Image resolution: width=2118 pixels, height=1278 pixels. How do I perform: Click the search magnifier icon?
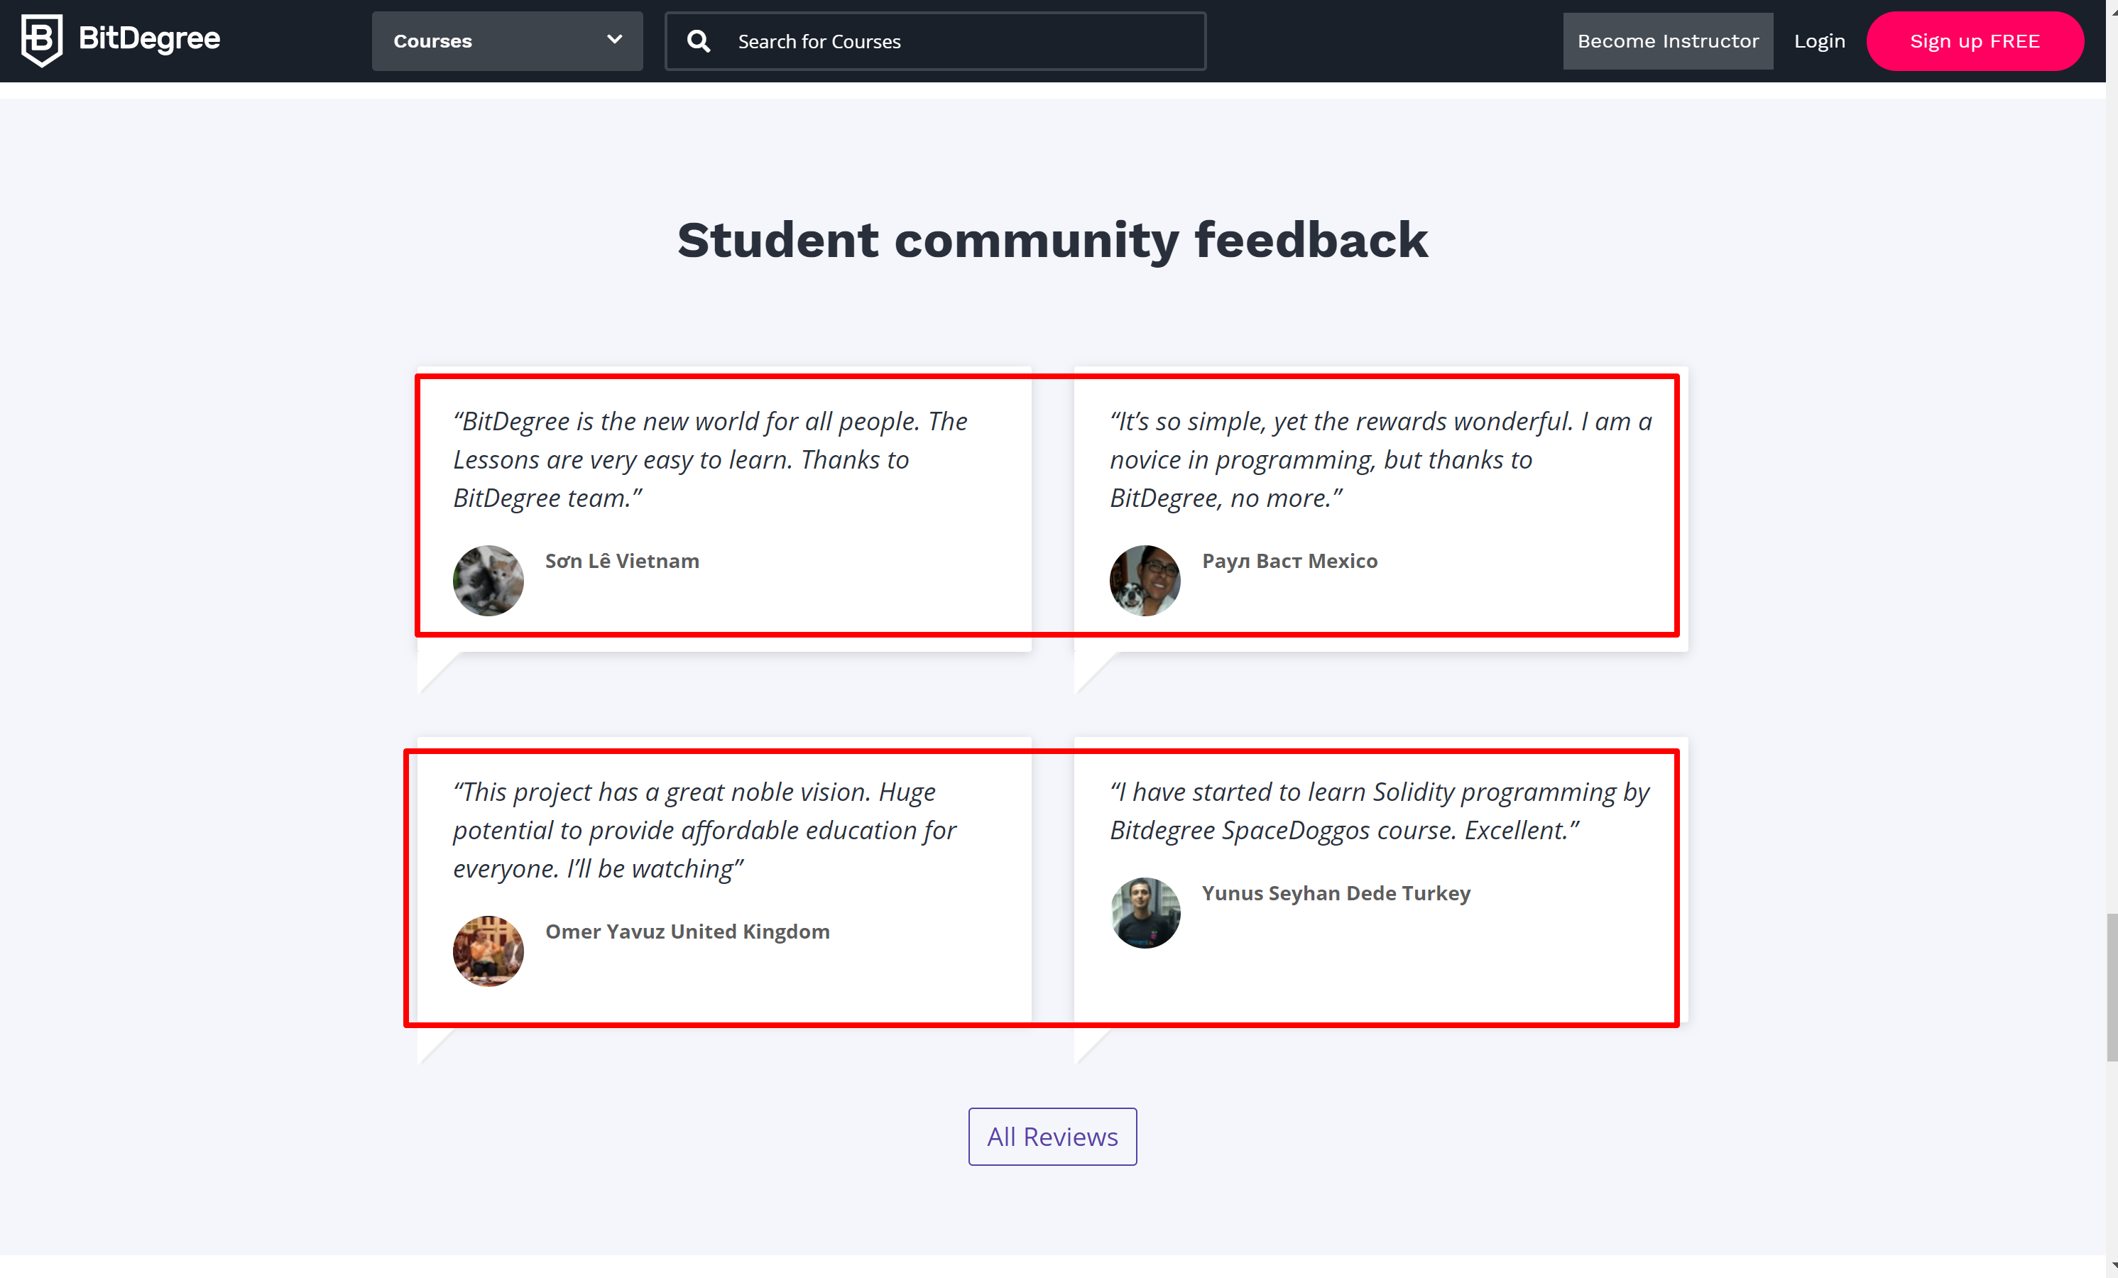pyautogui.click(x=698, y=40)
